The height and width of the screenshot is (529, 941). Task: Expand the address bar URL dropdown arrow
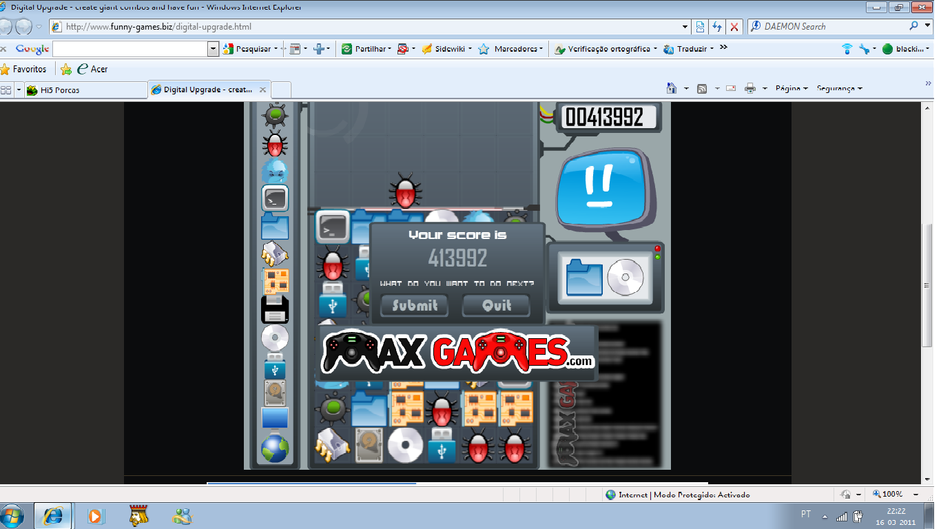coord(685,27)
